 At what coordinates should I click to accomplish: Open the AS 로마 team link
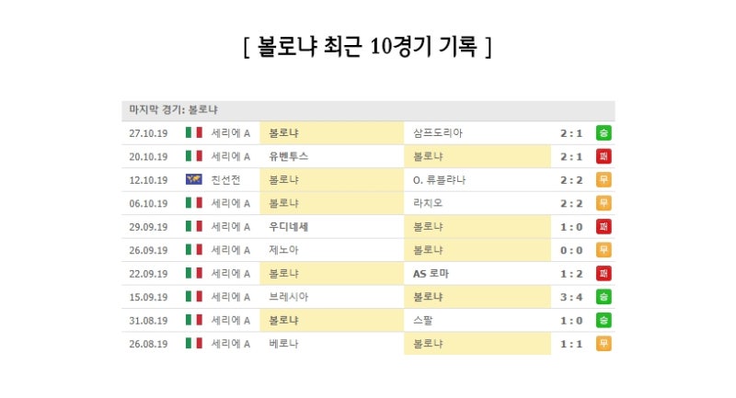click(x=431, y=274)
